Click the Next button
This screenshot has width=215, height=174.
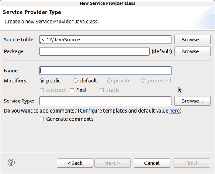click(x=112, y=163)
